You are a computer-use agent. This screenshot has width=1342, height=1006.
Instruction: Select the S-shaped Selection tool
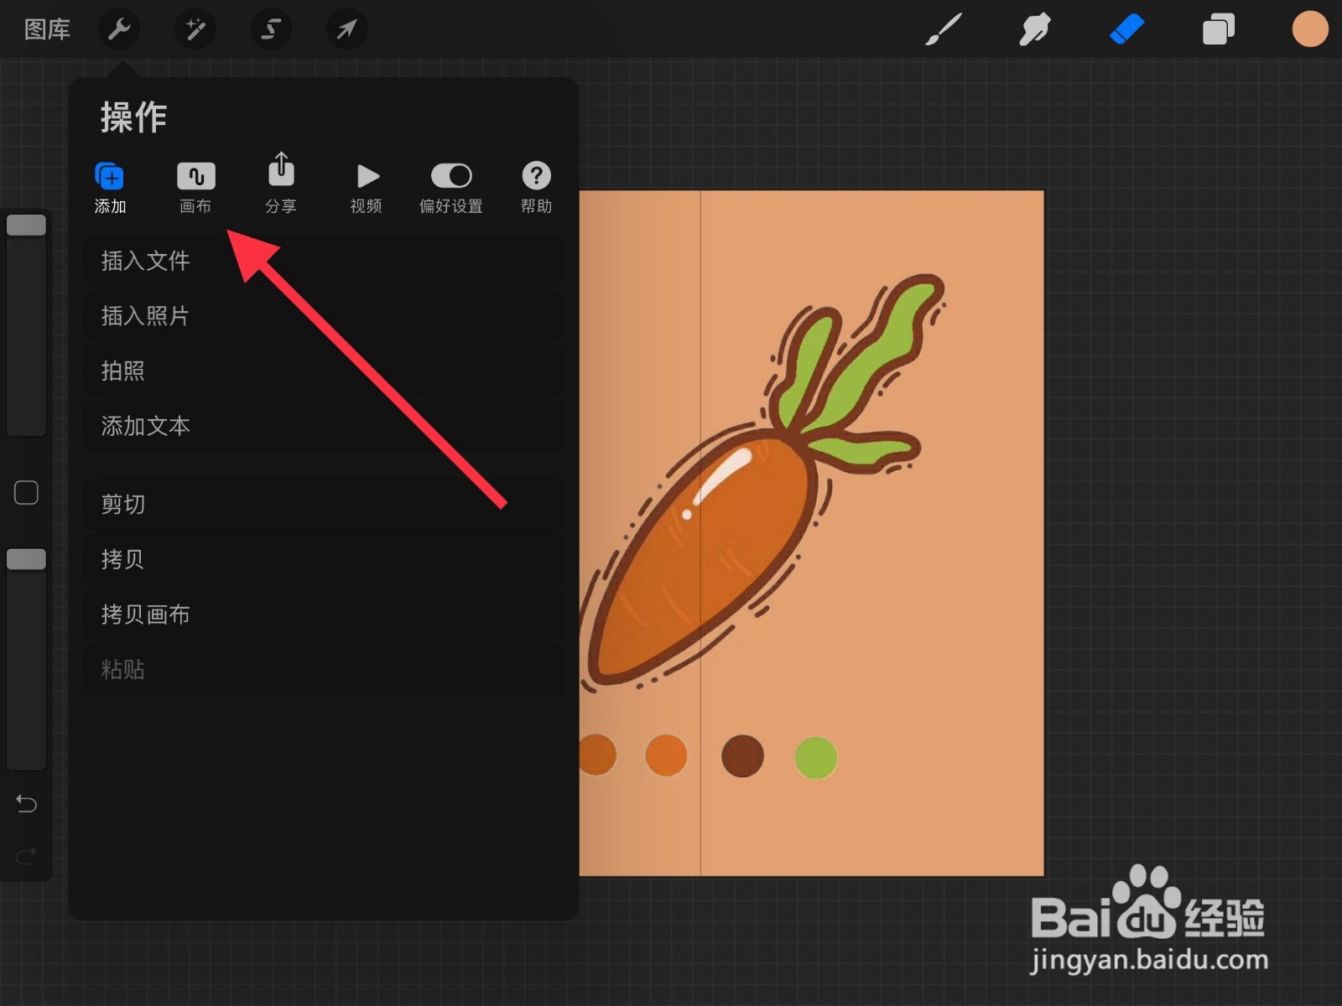271,30
